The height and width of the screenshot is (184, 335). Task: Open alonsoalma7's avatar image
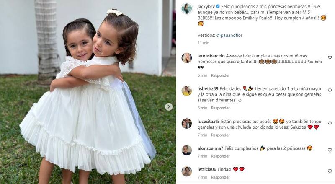click(187, 150)
